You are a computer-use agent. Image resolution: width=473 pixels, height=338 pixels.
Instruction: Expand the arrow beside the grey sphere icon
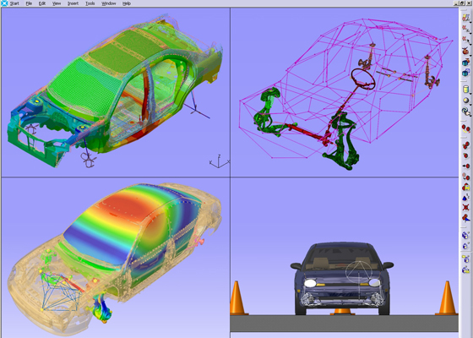click(x=470, y=104)
